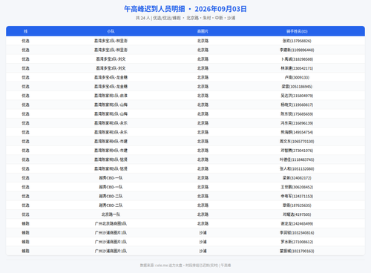The height and width of the screenshot is (273, 371).
Task: Select rider cell with ID 306208452
Action: click(297, 187)
